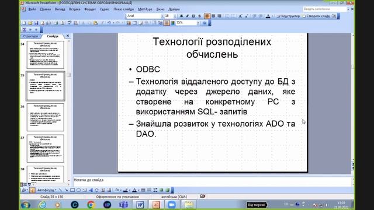374x210 pixels.
Task: Click the help question mark icon
Action: (x=205, y=23)
